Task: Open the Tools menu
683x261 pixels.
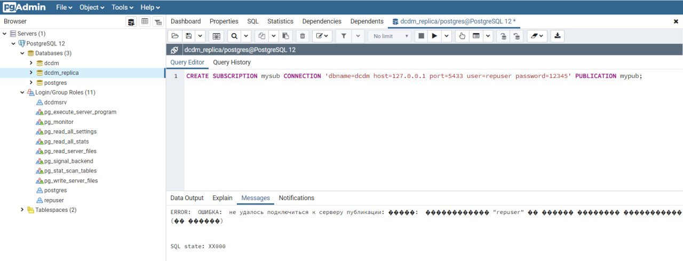Action: click(x=123, y=7)
